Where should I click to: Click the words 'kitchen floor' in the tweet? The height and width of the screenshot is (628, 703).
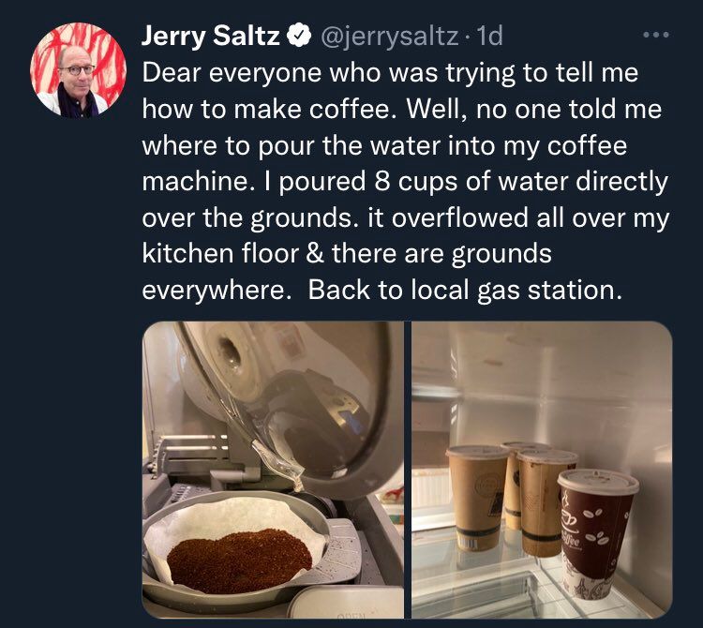click(220, 254)
